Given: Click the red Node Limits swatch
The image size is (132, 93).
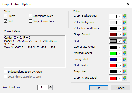Looking at the screenshot, I should pos(113,66).
